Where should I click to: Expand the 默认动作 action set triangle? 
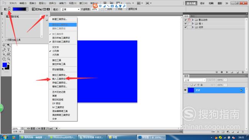coord(193,20)
